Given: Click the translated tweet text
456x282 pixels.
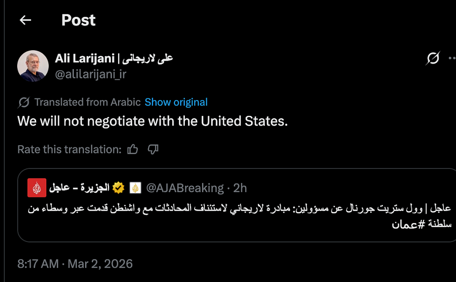Looking at the screenshot, I should (x=152, y=121).
